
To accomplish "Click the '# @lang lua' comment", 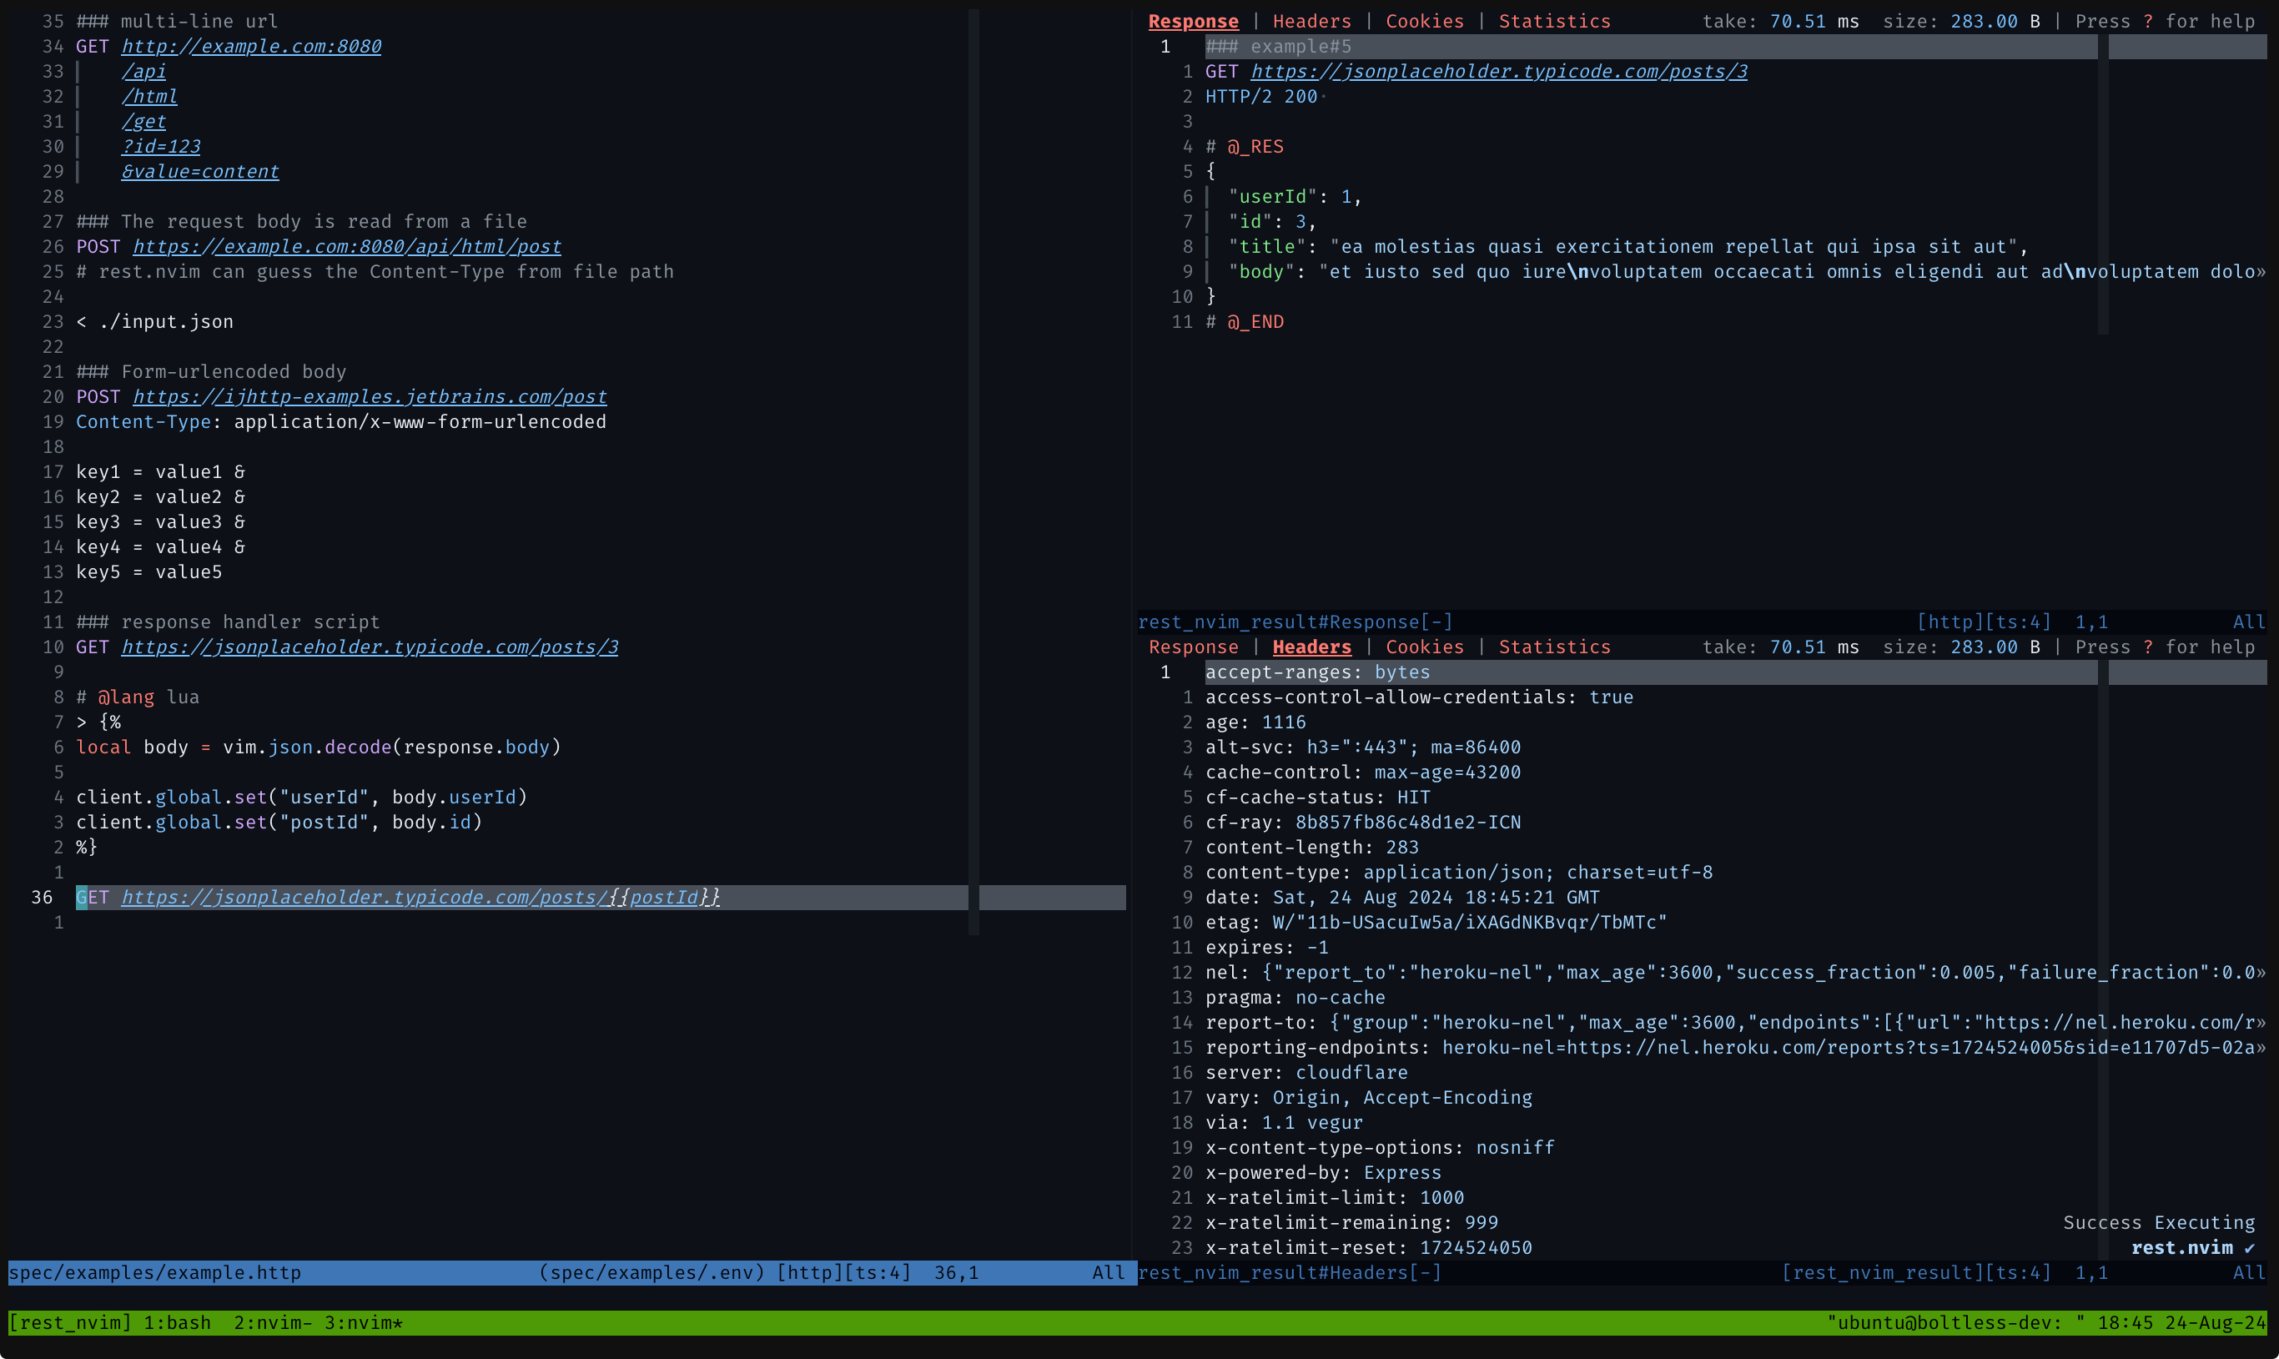I will [138, 697].
